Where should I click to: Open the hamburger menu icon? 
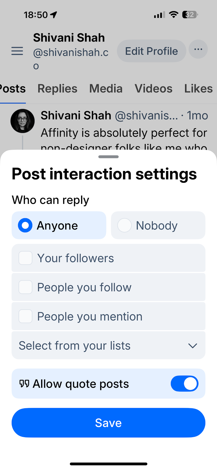[x=17, y=51]
